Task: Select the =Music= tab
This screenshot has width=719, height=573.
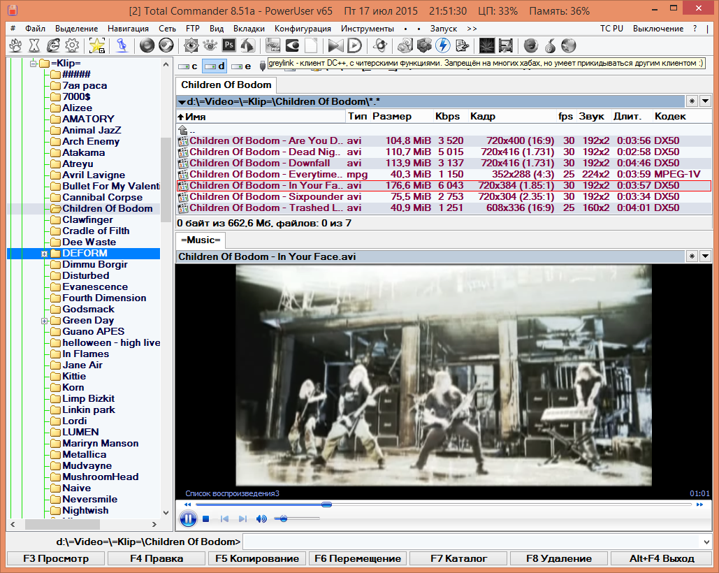Action: pyautogui.click(x=201, y=240)
